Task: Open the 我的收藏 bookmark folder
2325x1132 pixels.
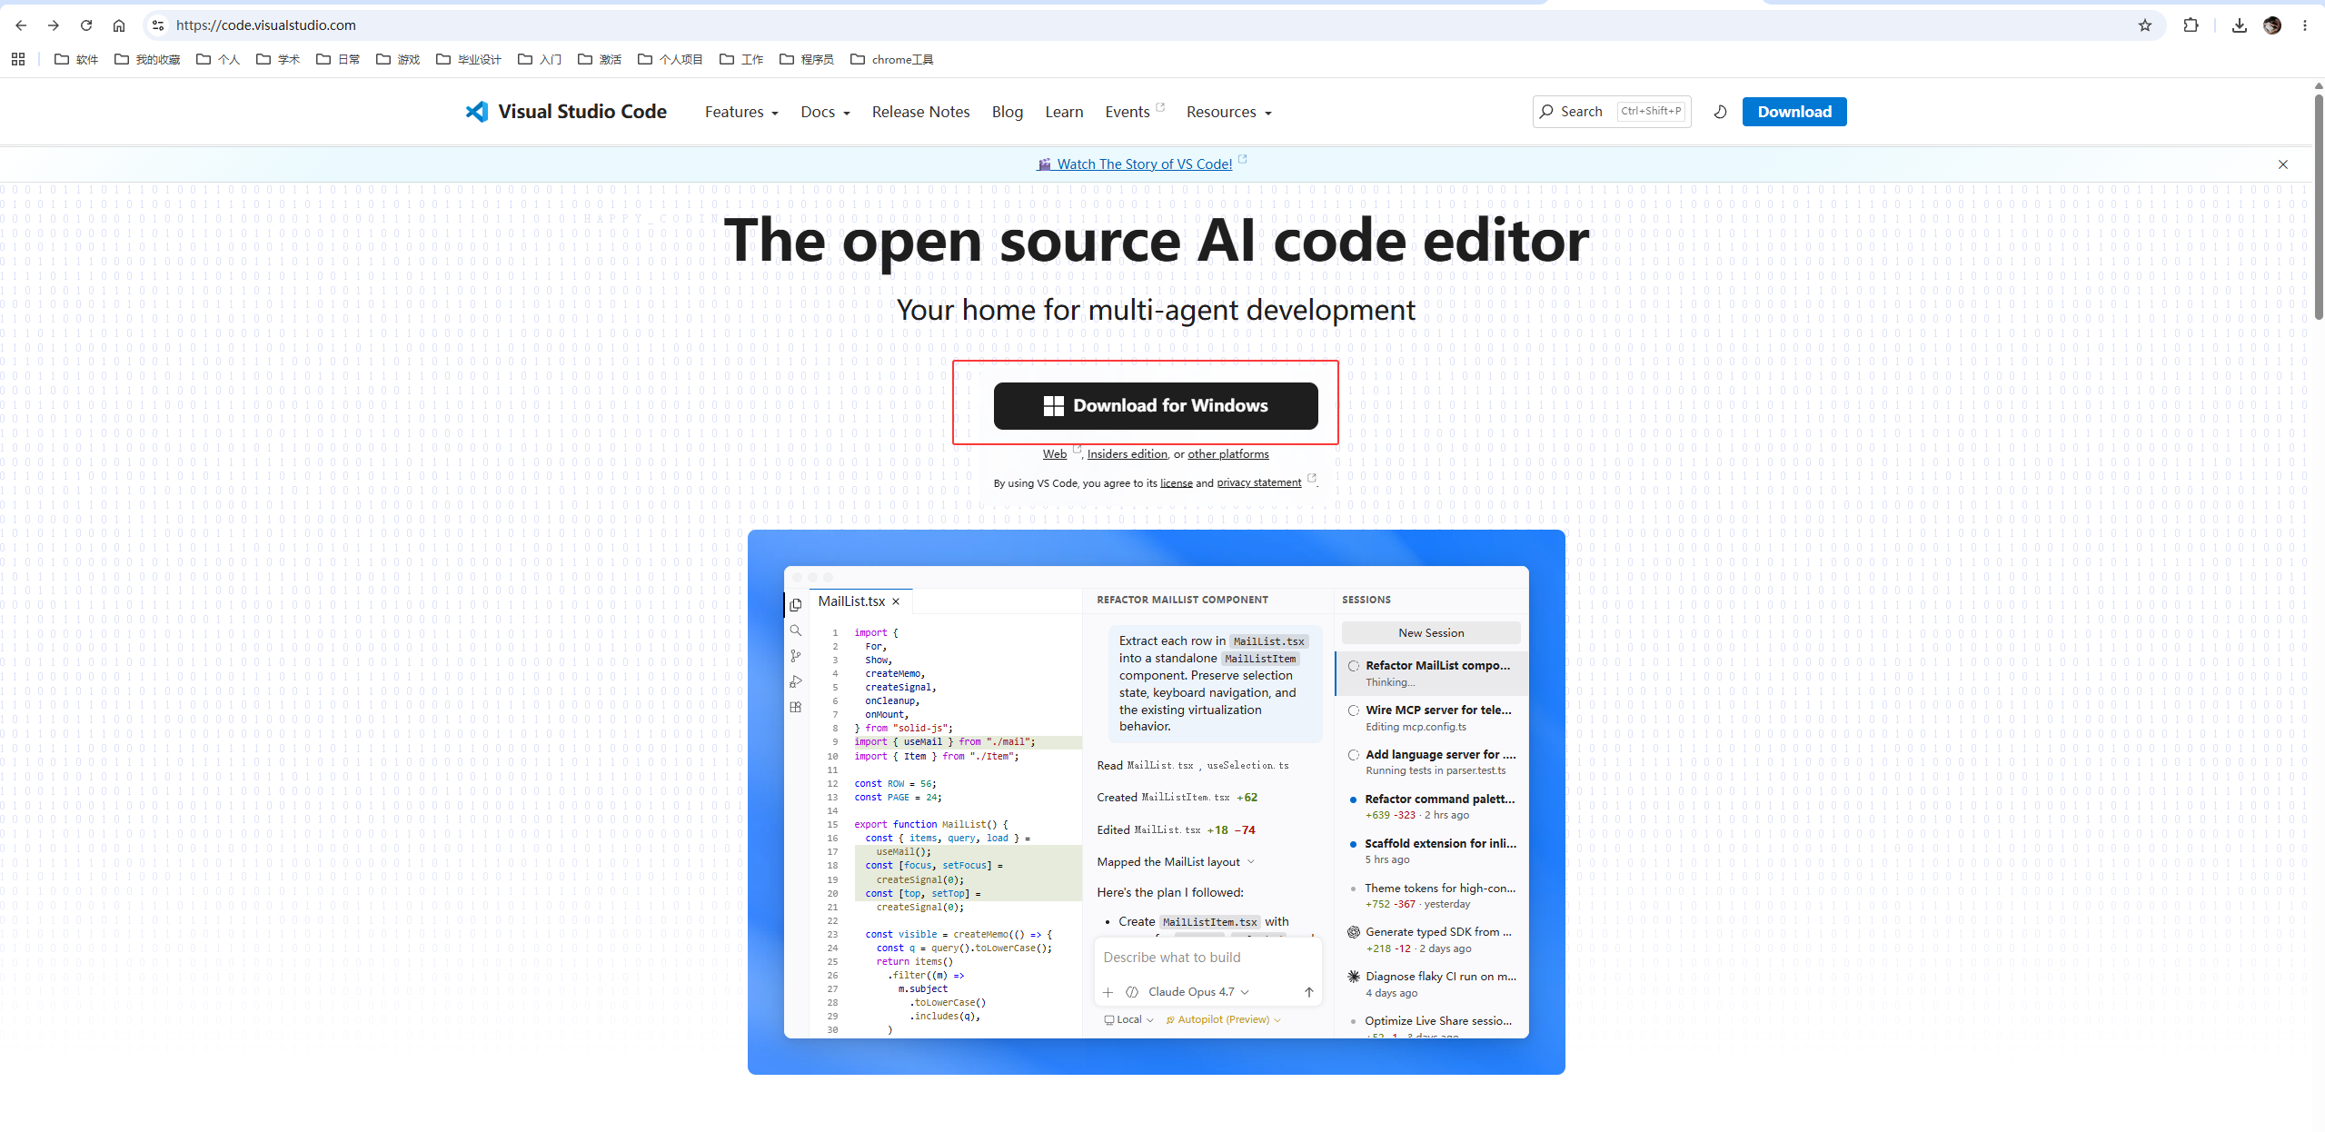Action: 147,59
